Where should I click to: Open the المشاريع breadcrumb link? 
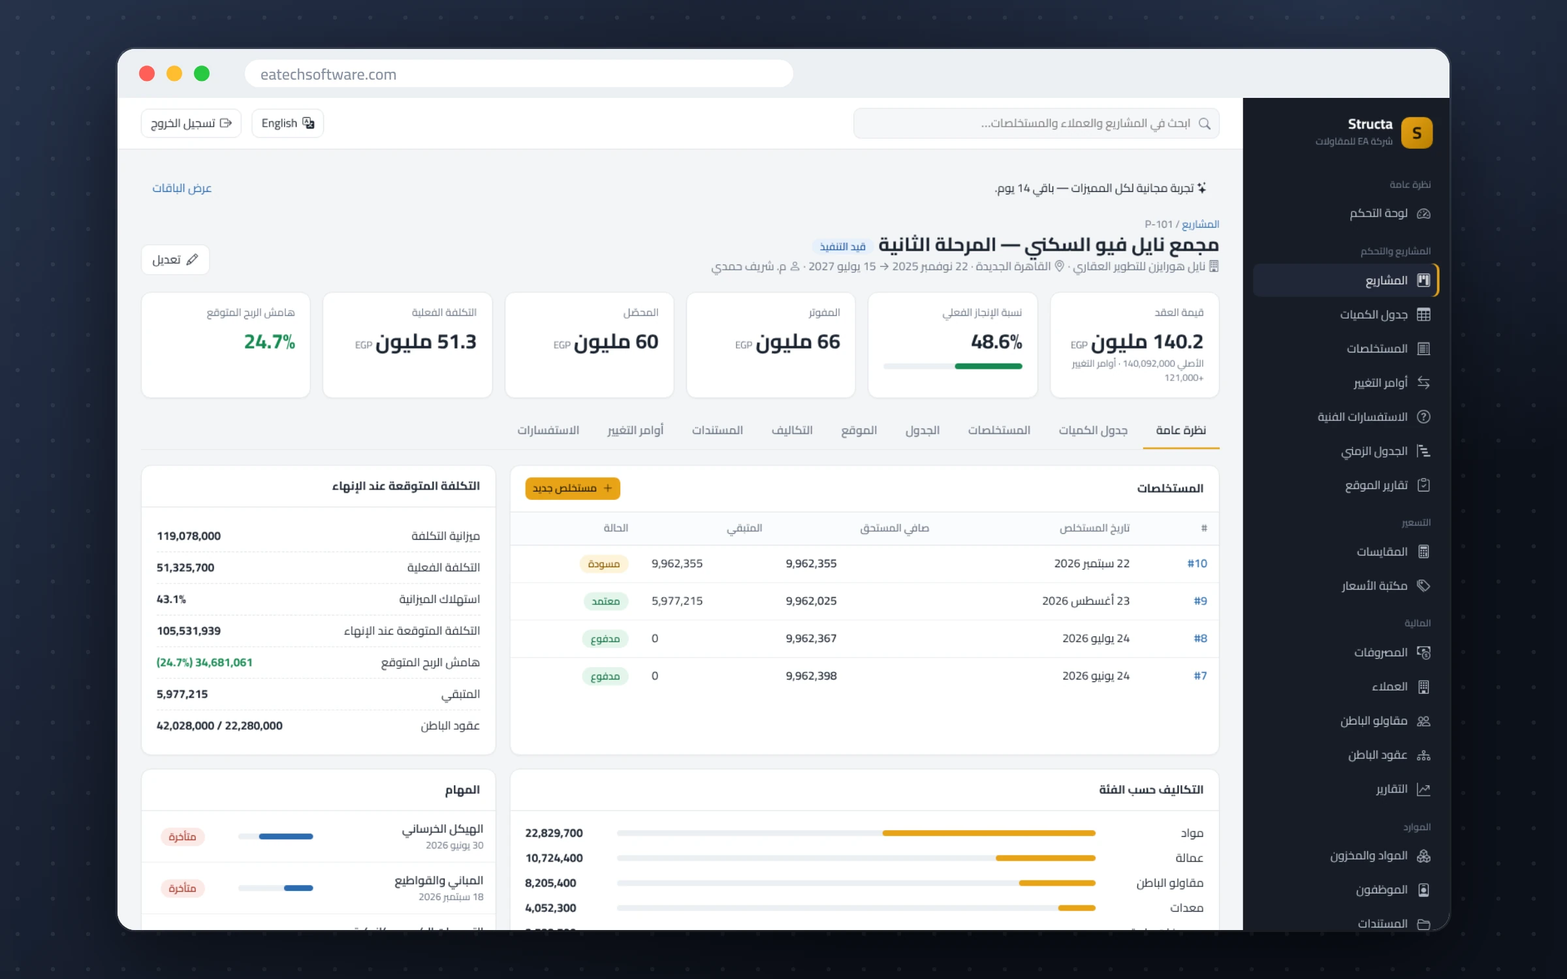[x=1200, y=224]
